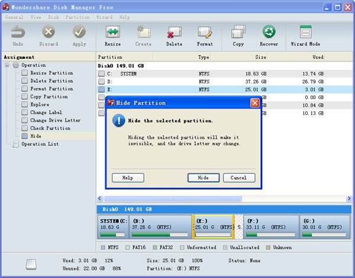Confirm with the Hide button
Image resolution: width=355 pixels, height=278 pixels.
click(204, 178)
